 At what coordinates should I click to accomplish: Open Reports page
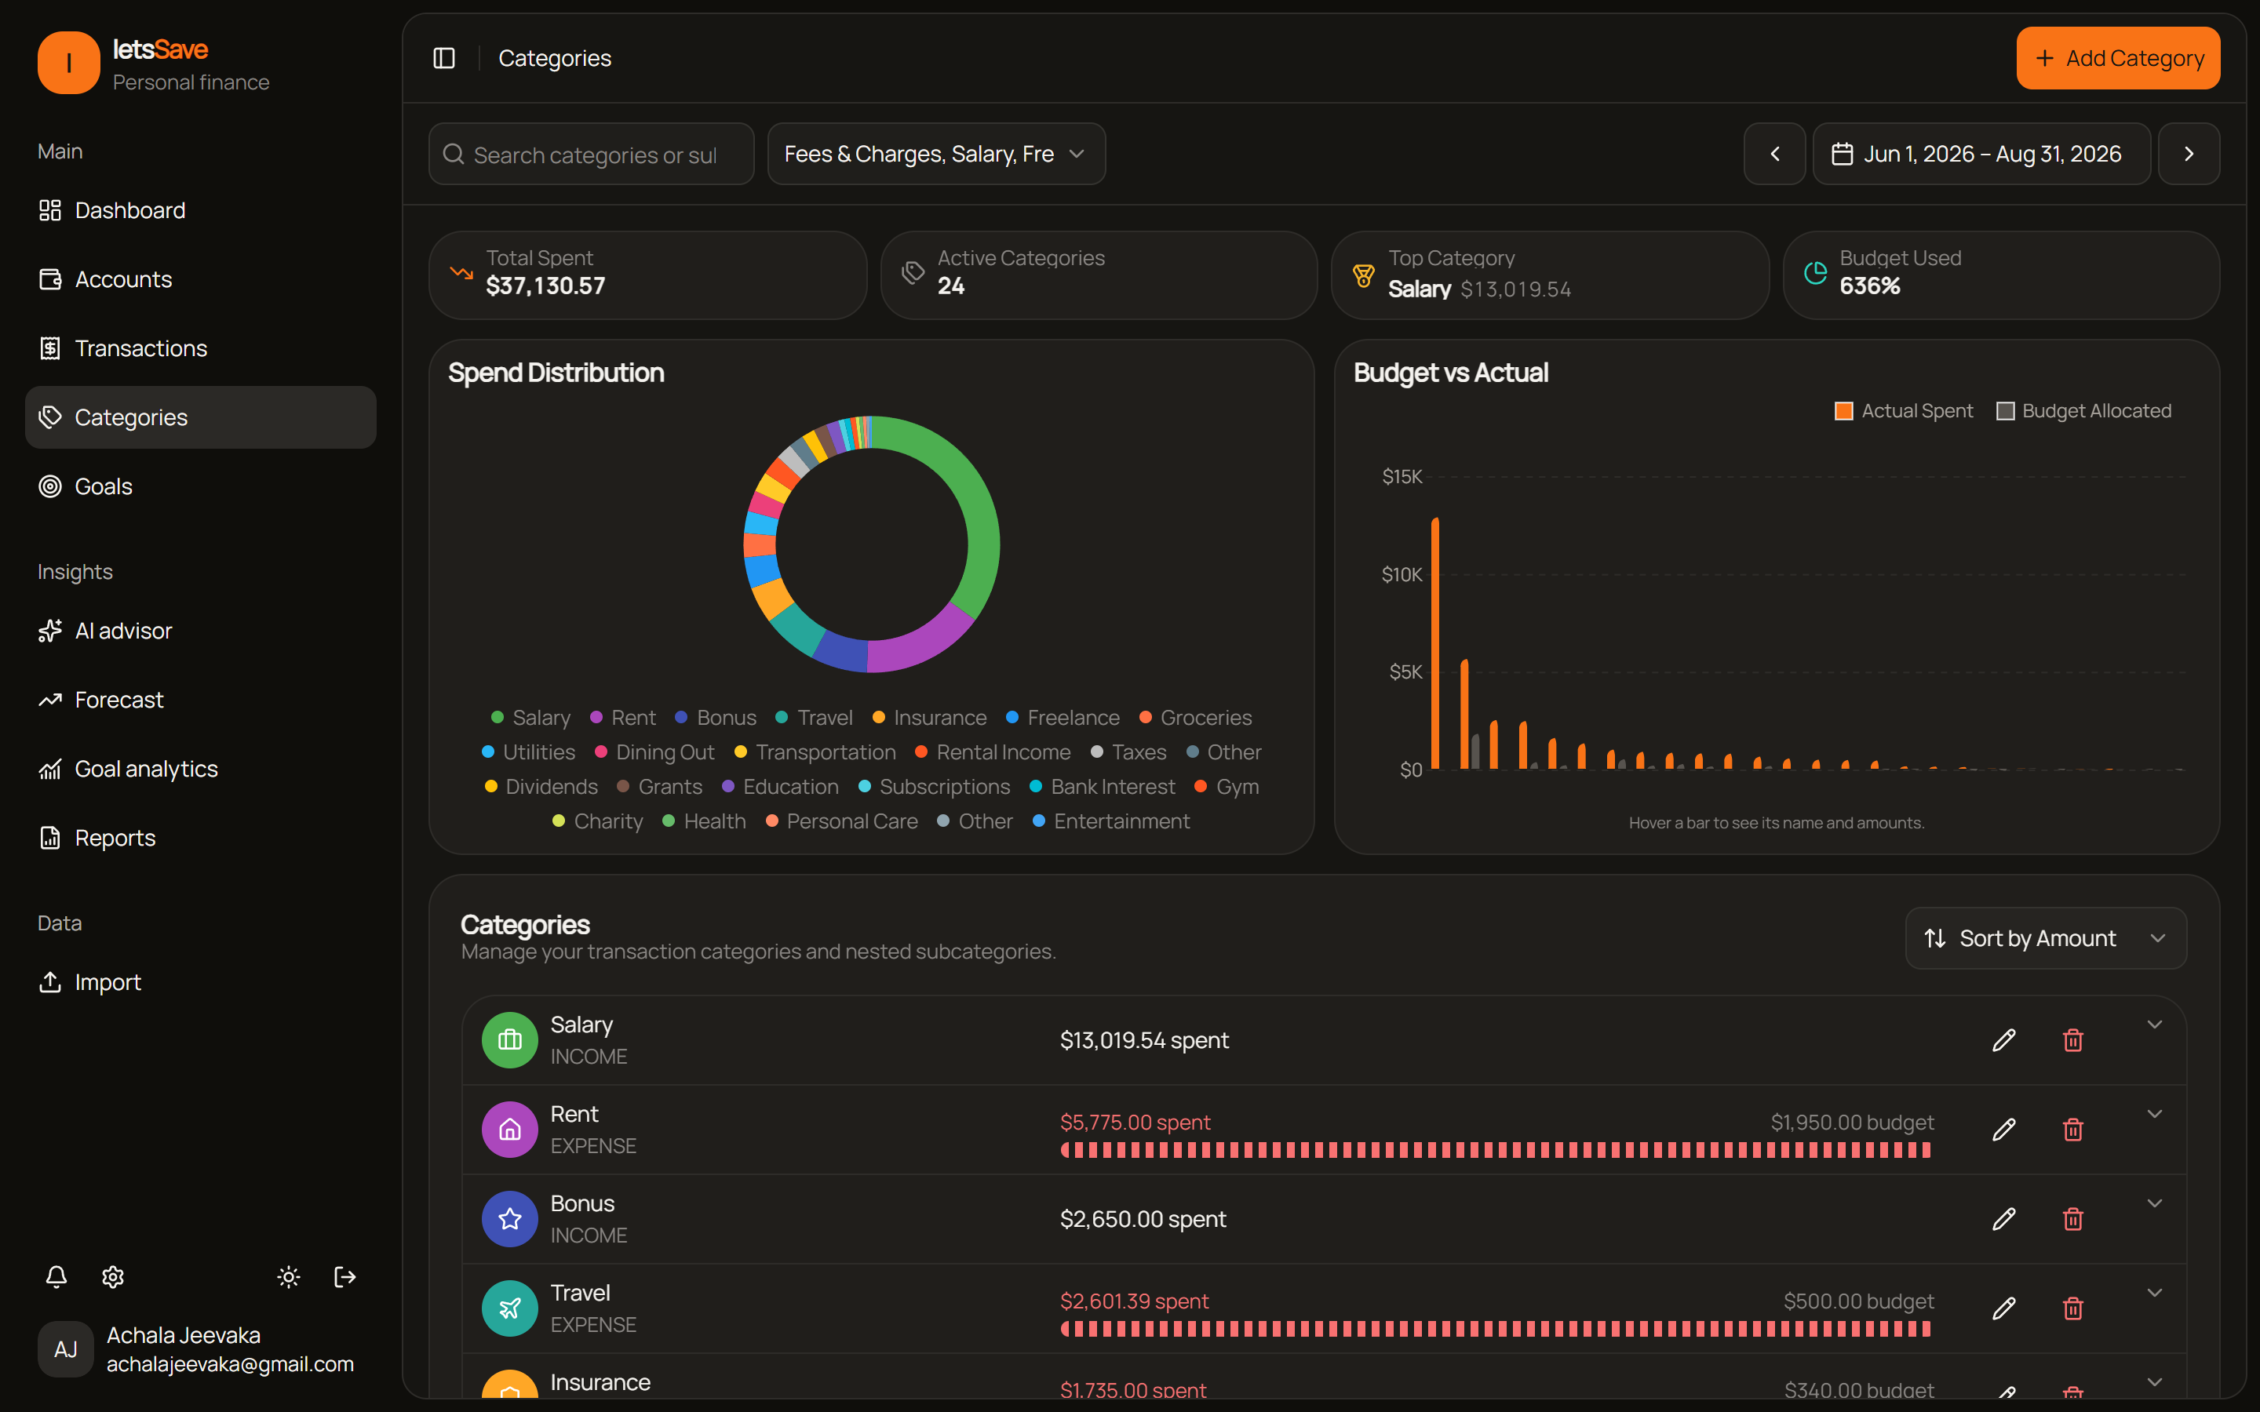click(x=200, y=839)
